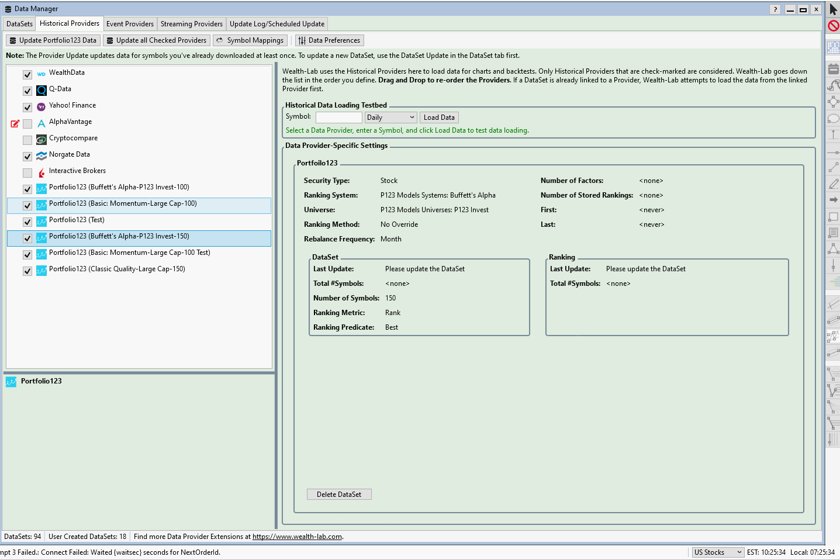840x560 pixels.
Task: Select the text note tool
Action: click(834, 233)
